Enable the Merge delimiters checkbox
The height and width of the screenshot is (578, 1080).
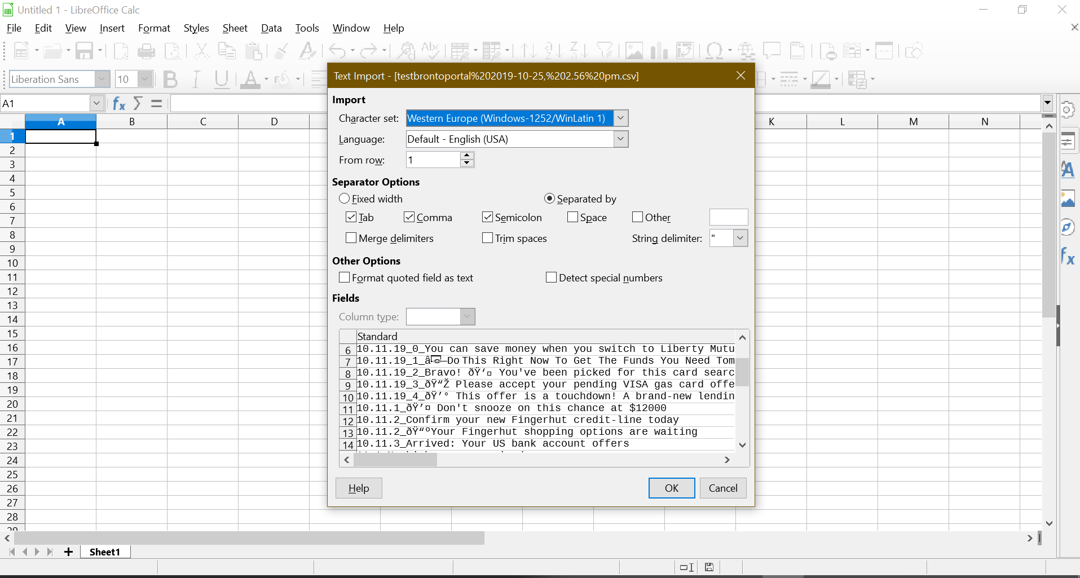351,238
